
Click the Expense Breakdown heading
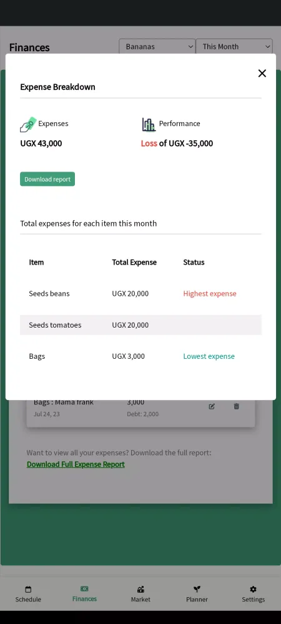[57, 87]
